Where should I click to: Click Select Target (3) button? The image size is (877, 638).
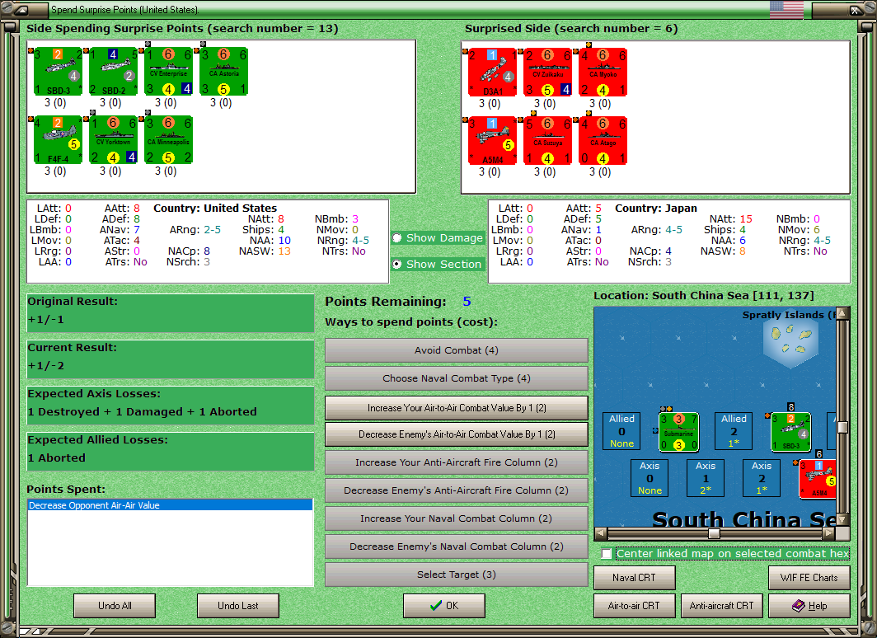coord(457,575)
